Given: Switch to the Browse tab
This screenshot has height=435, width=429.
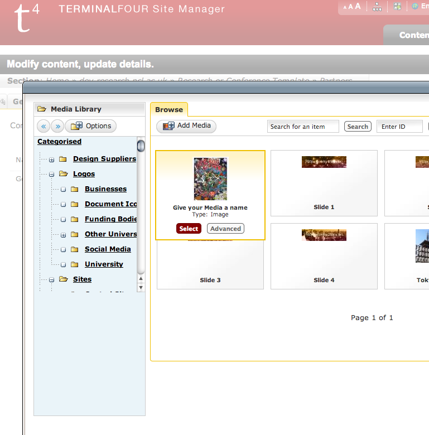Looking at the screenshot, I should (x=169, y=110).
